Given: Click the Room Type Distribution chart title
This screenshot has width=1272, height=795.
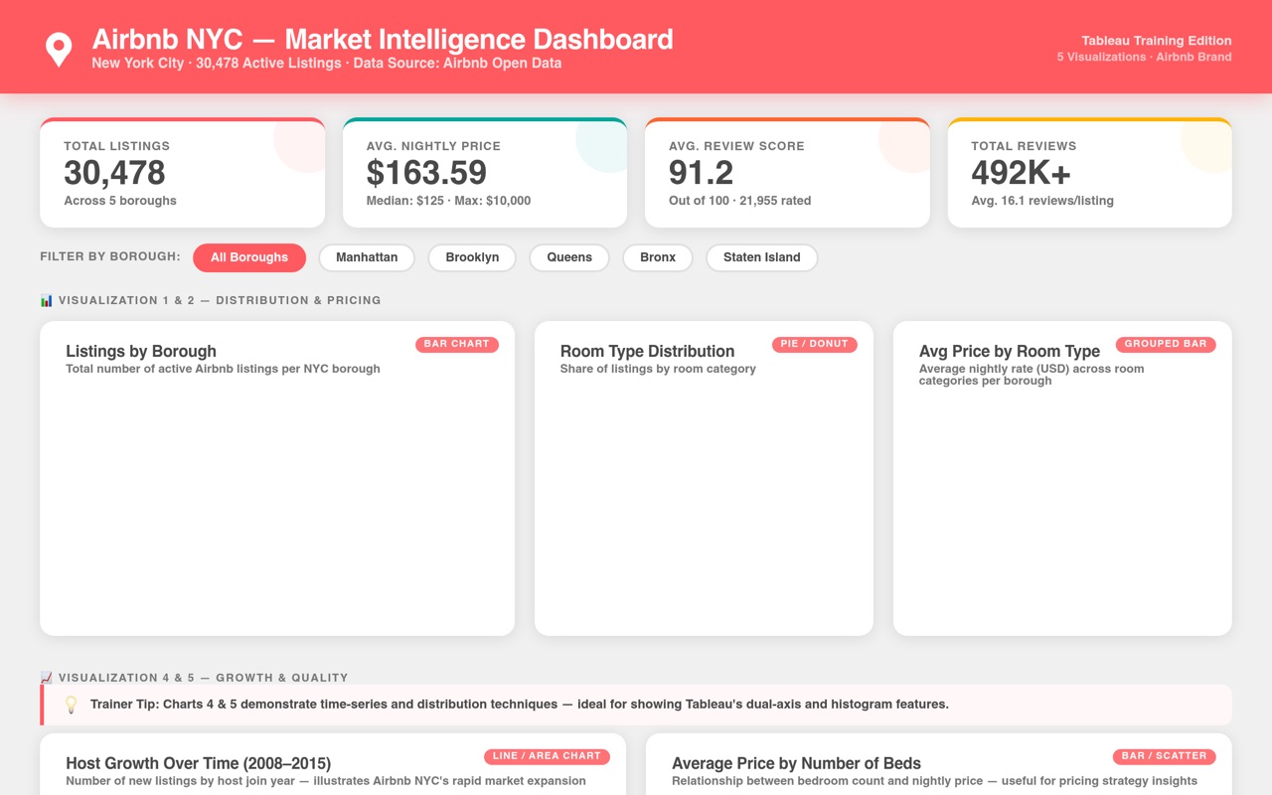Looking at the screenshot, I should coord(647,352).
